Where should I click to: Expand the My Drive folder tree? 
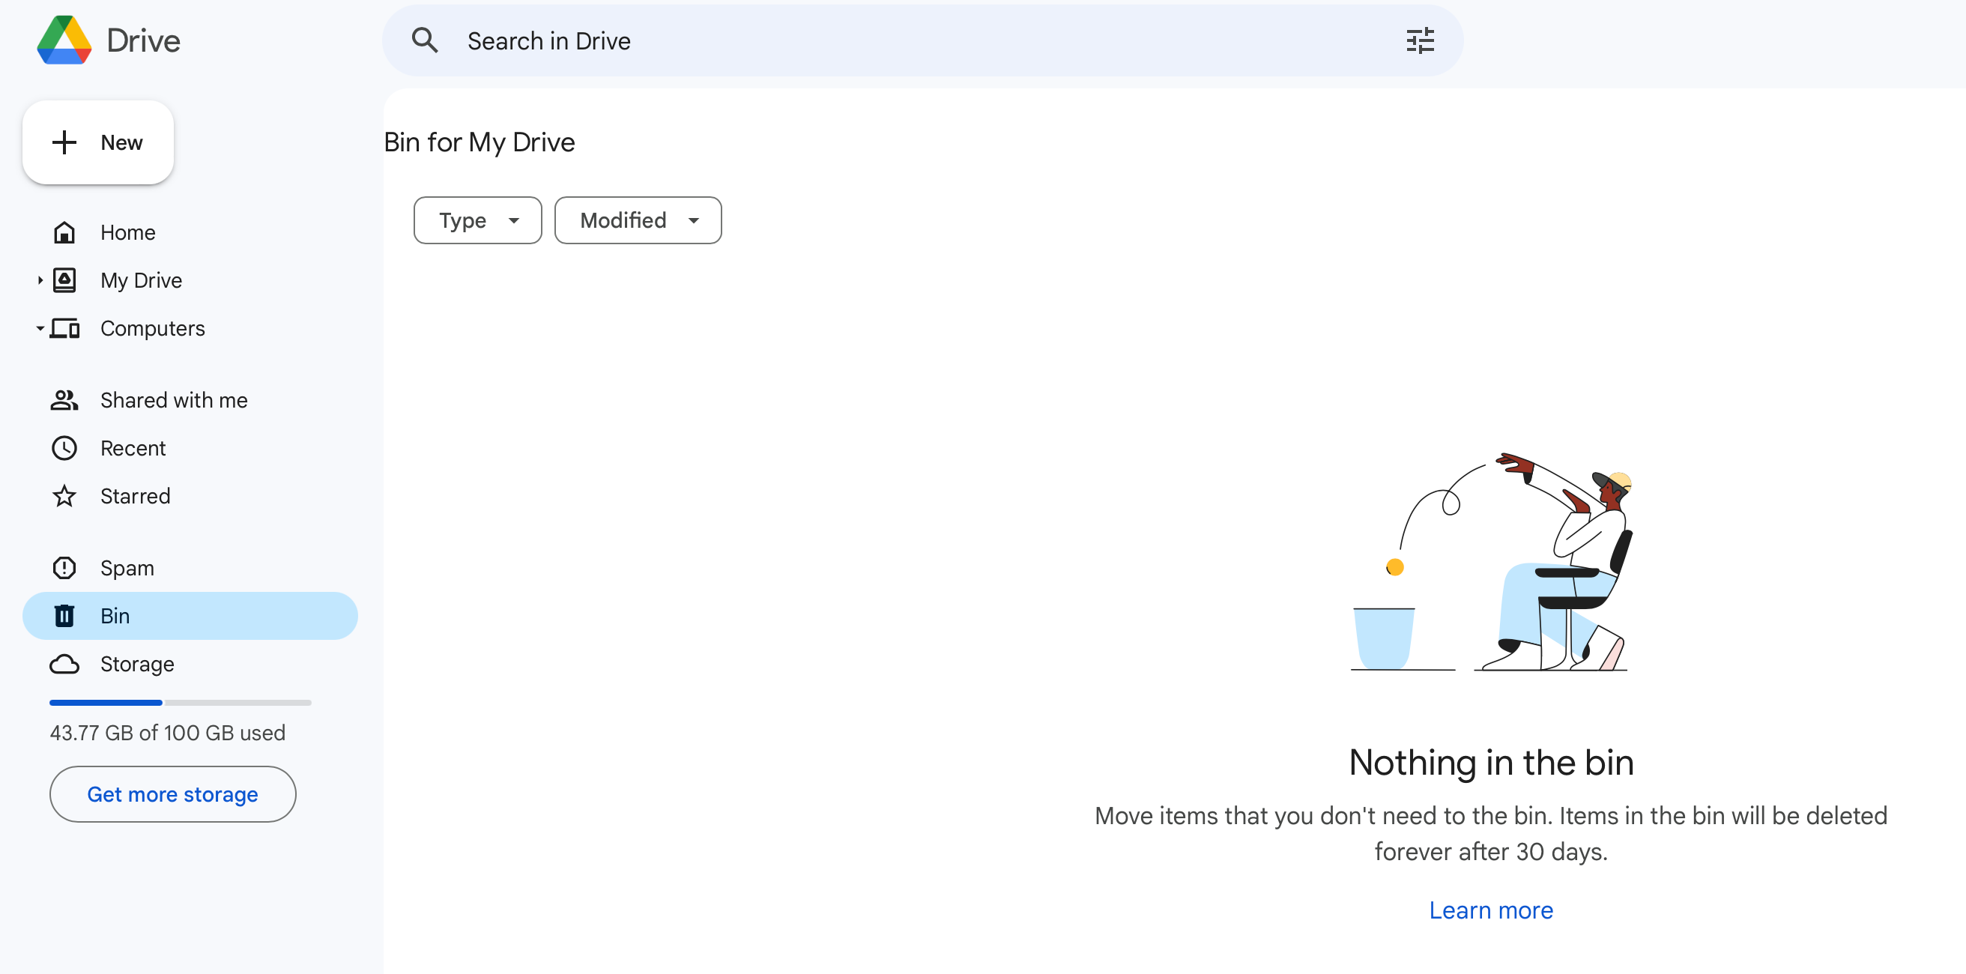40,280
